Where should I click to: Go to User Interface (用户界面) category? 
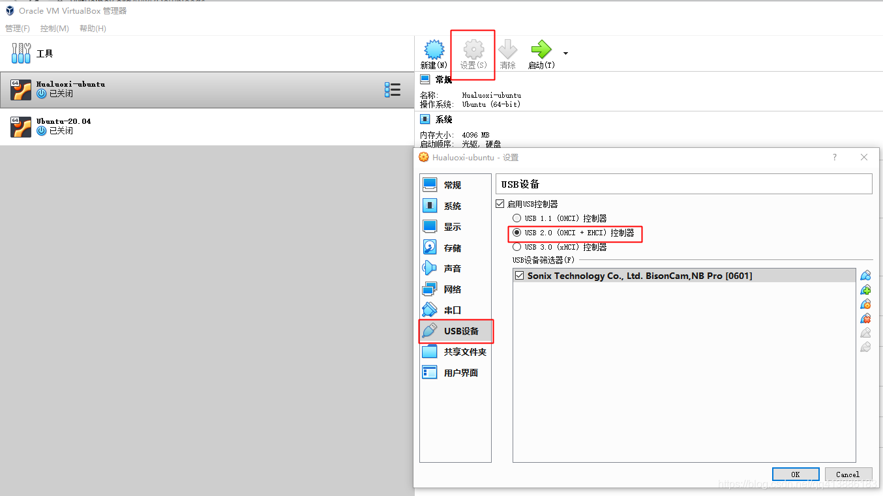coord(455,373)
